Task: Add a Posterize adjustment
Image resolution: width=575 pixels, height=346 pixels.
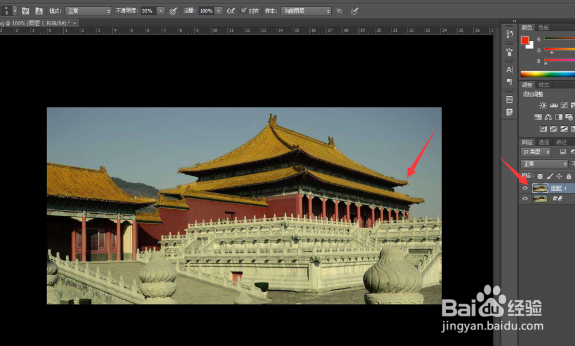Action: click(554, 129)
